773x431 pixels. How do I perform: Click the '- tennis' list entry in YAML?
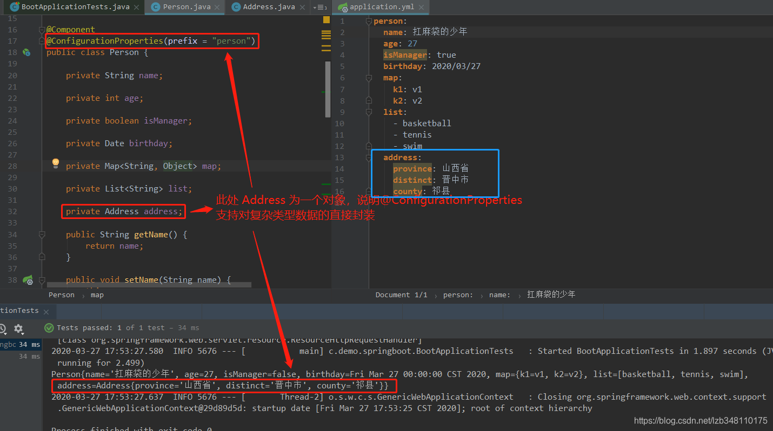pos(412,135)
